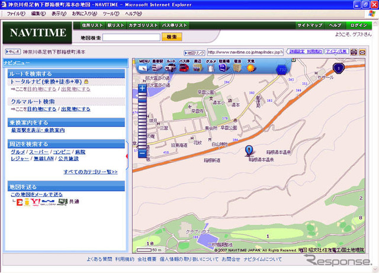Switch to the バス停リスト tab
The image size is (379, 273).
click(x=174, y=25)
